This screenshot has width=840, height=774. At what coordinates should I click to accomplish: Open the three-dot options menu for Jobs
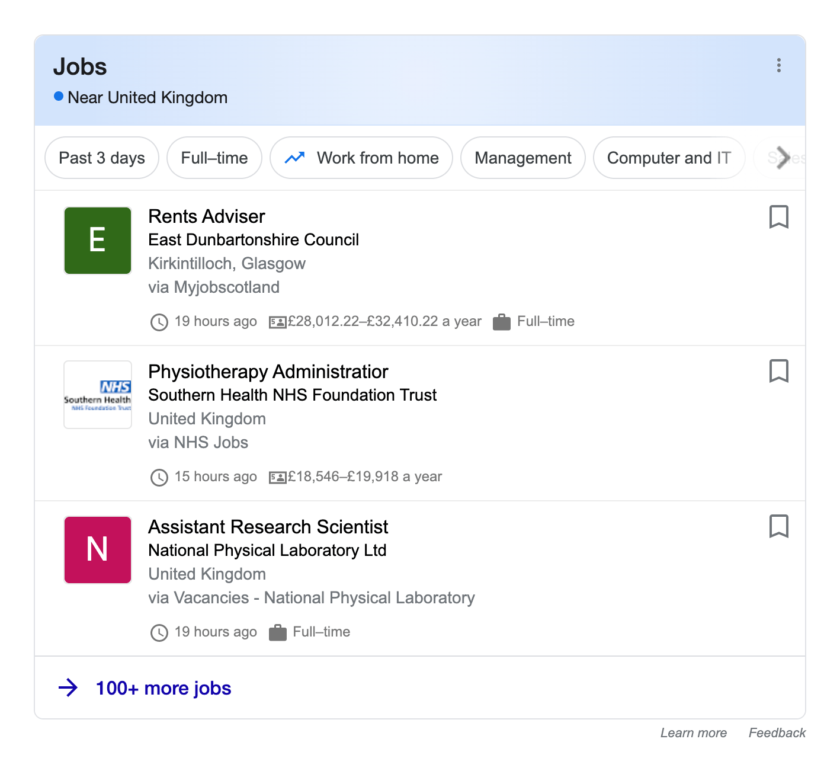[778, 65]
